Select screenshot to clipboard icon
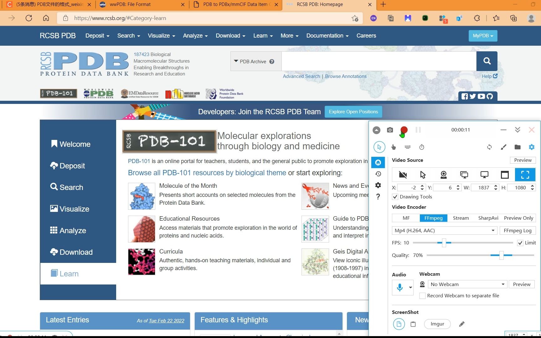The width and height of the screenshot is (541, 338). point(413,324)
